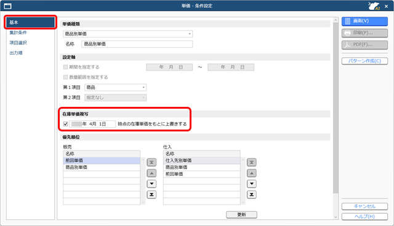Click 名称 header of 仕入 list

(202, 154)
